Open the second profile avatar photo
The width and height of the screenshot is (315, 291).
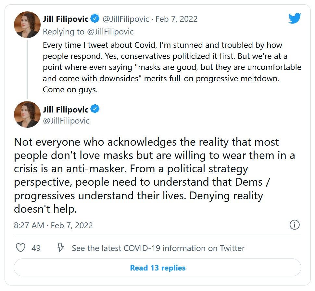point(27,114)
